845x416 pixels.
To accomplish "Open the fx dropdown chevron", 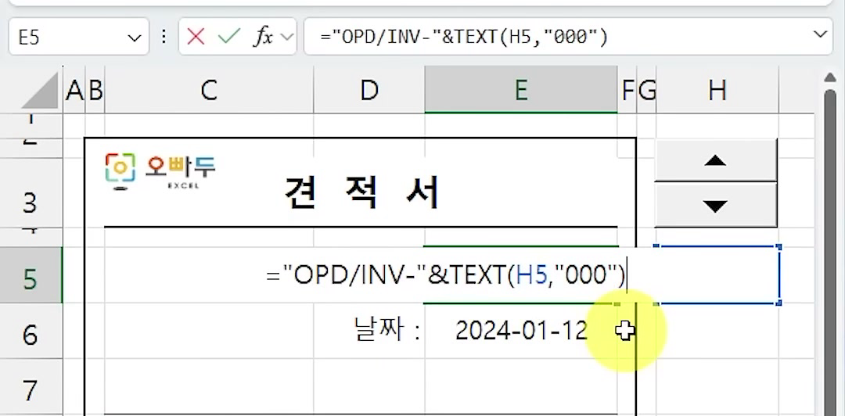I will point(286,37).
